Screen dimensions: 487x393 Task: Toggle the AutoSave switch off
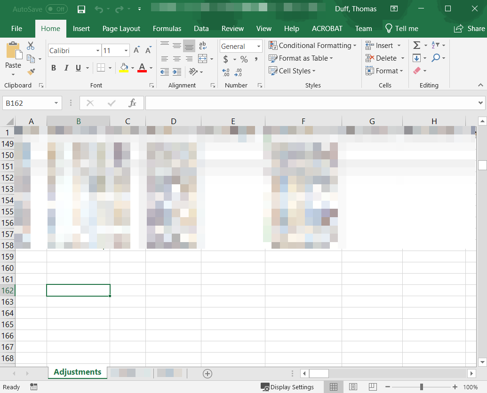click(x=57, y=9)
